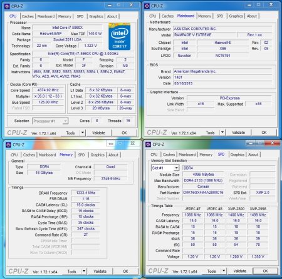
Task: Click the XMP-2998 frequency value 1499 MHz
Action: coord(258,215)
